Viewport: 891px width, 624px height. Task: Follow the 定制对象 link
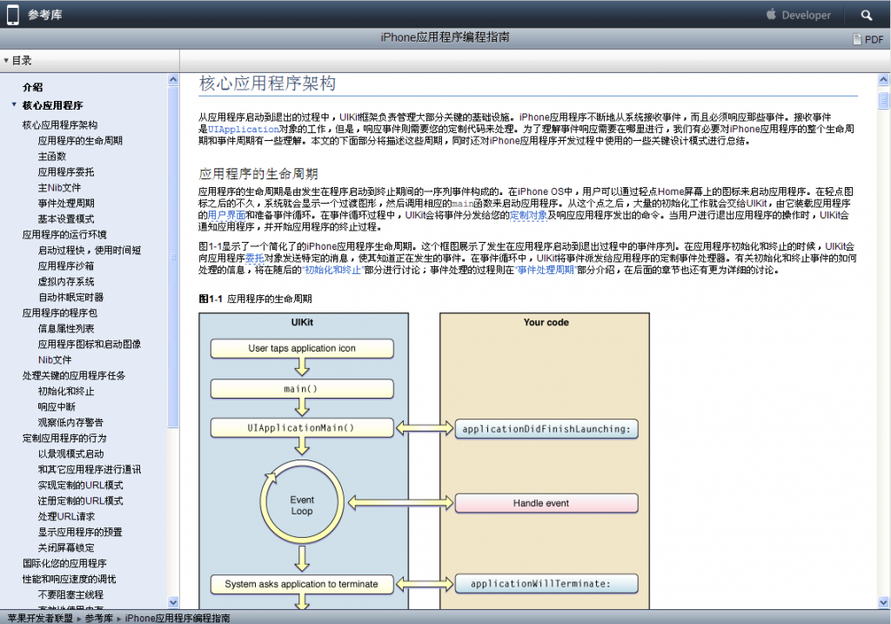(x=528, y=215)
